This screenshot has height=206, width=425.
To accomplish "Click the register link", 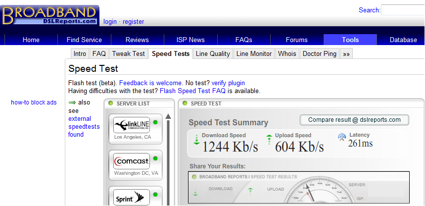I will tap(134, 22).
